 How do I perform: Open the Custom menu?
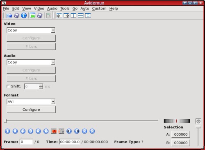click(99, 9)
